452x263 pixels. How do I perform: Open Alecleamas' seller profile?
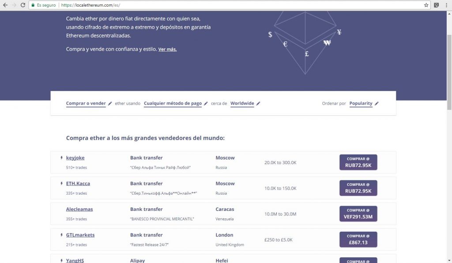click(79, 209)
